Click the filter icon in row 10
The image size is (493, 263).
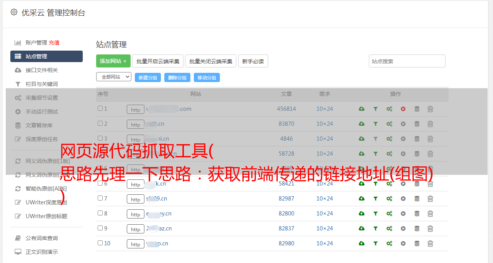[x=375, y=243]
